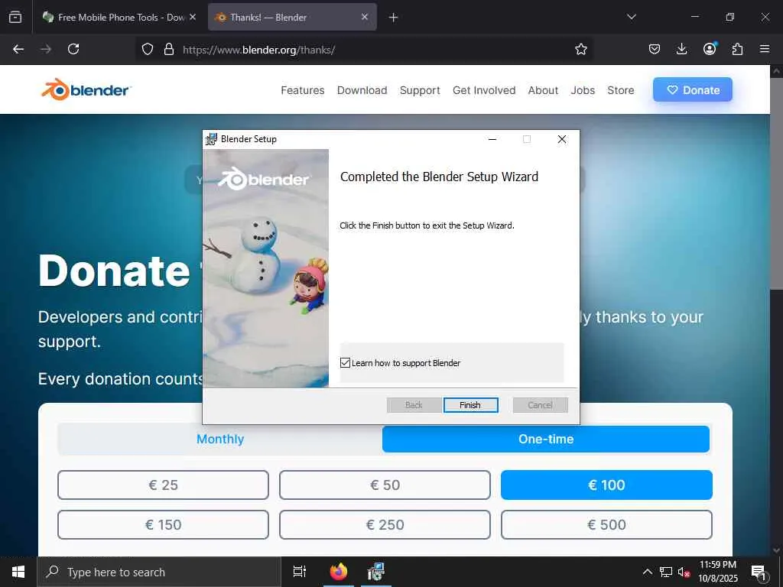
Task: Minimize the Blender Setup dialog
Action: [x=492, y=139]
